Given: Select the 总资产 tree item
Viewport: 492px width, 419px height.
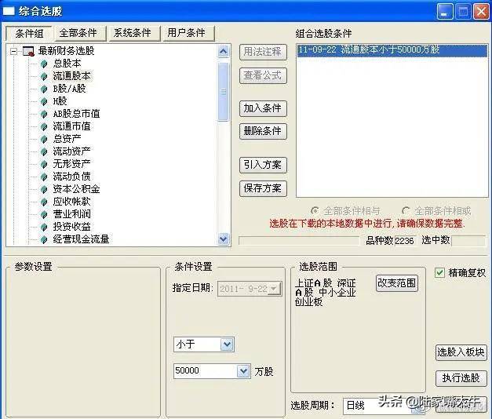Looking at the screenshot, I should (x=67, y=139).
